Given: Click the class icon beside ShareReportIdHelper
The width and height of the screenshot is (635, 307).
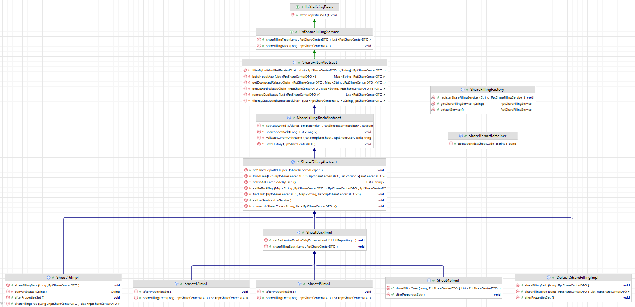Looking at the screenshot, I should (x=461, y=136).
